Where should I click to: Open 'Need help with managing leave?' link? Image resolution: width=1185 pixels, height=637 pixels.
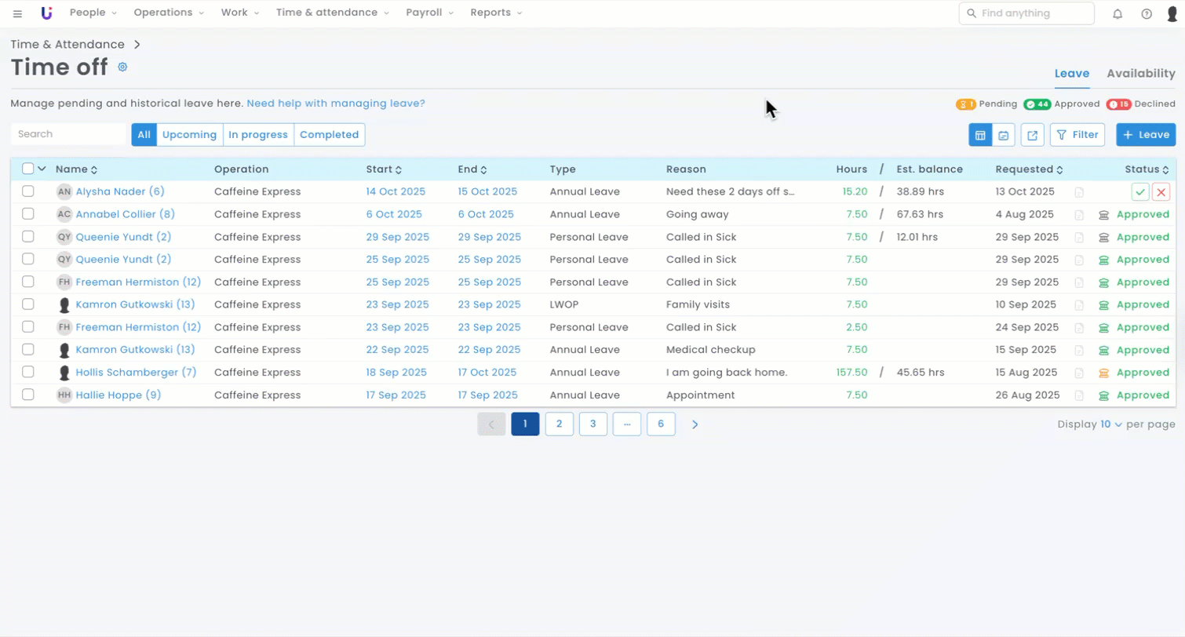coord(335,104)
